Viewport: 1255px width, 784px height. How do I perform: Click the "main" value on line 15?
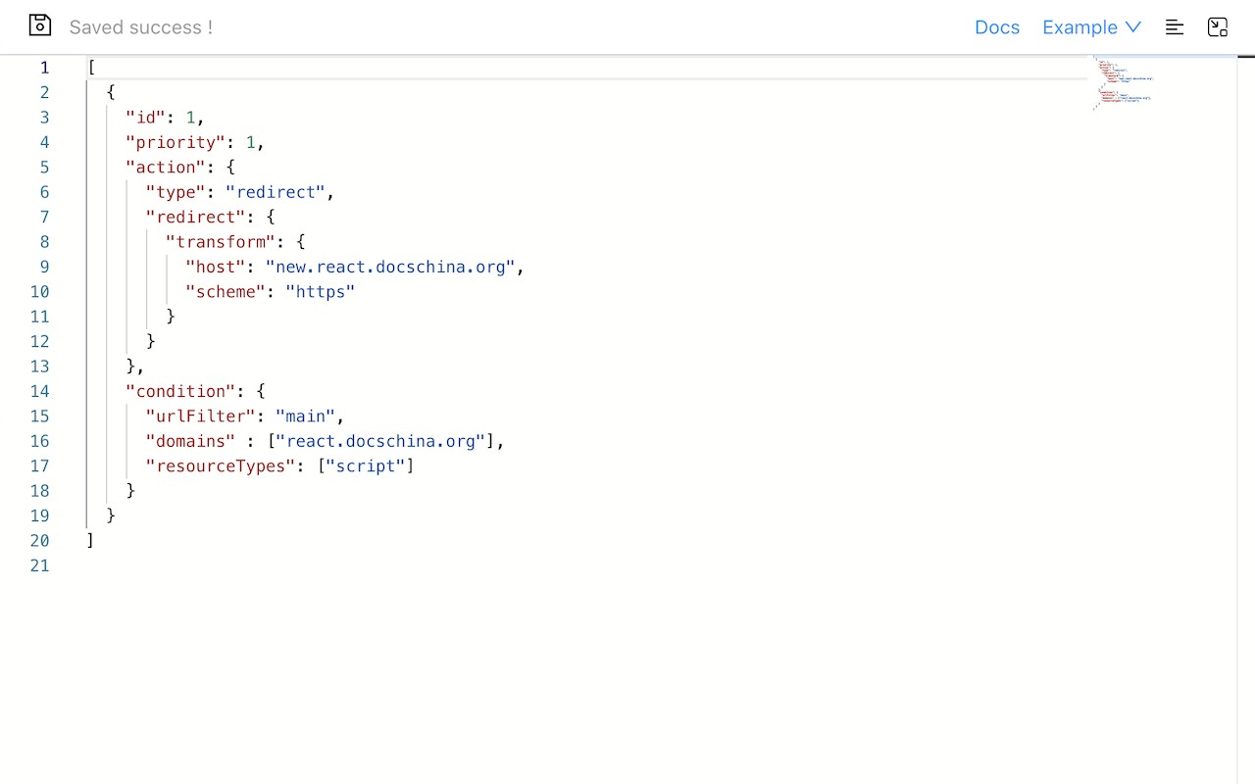pos(306,416)
